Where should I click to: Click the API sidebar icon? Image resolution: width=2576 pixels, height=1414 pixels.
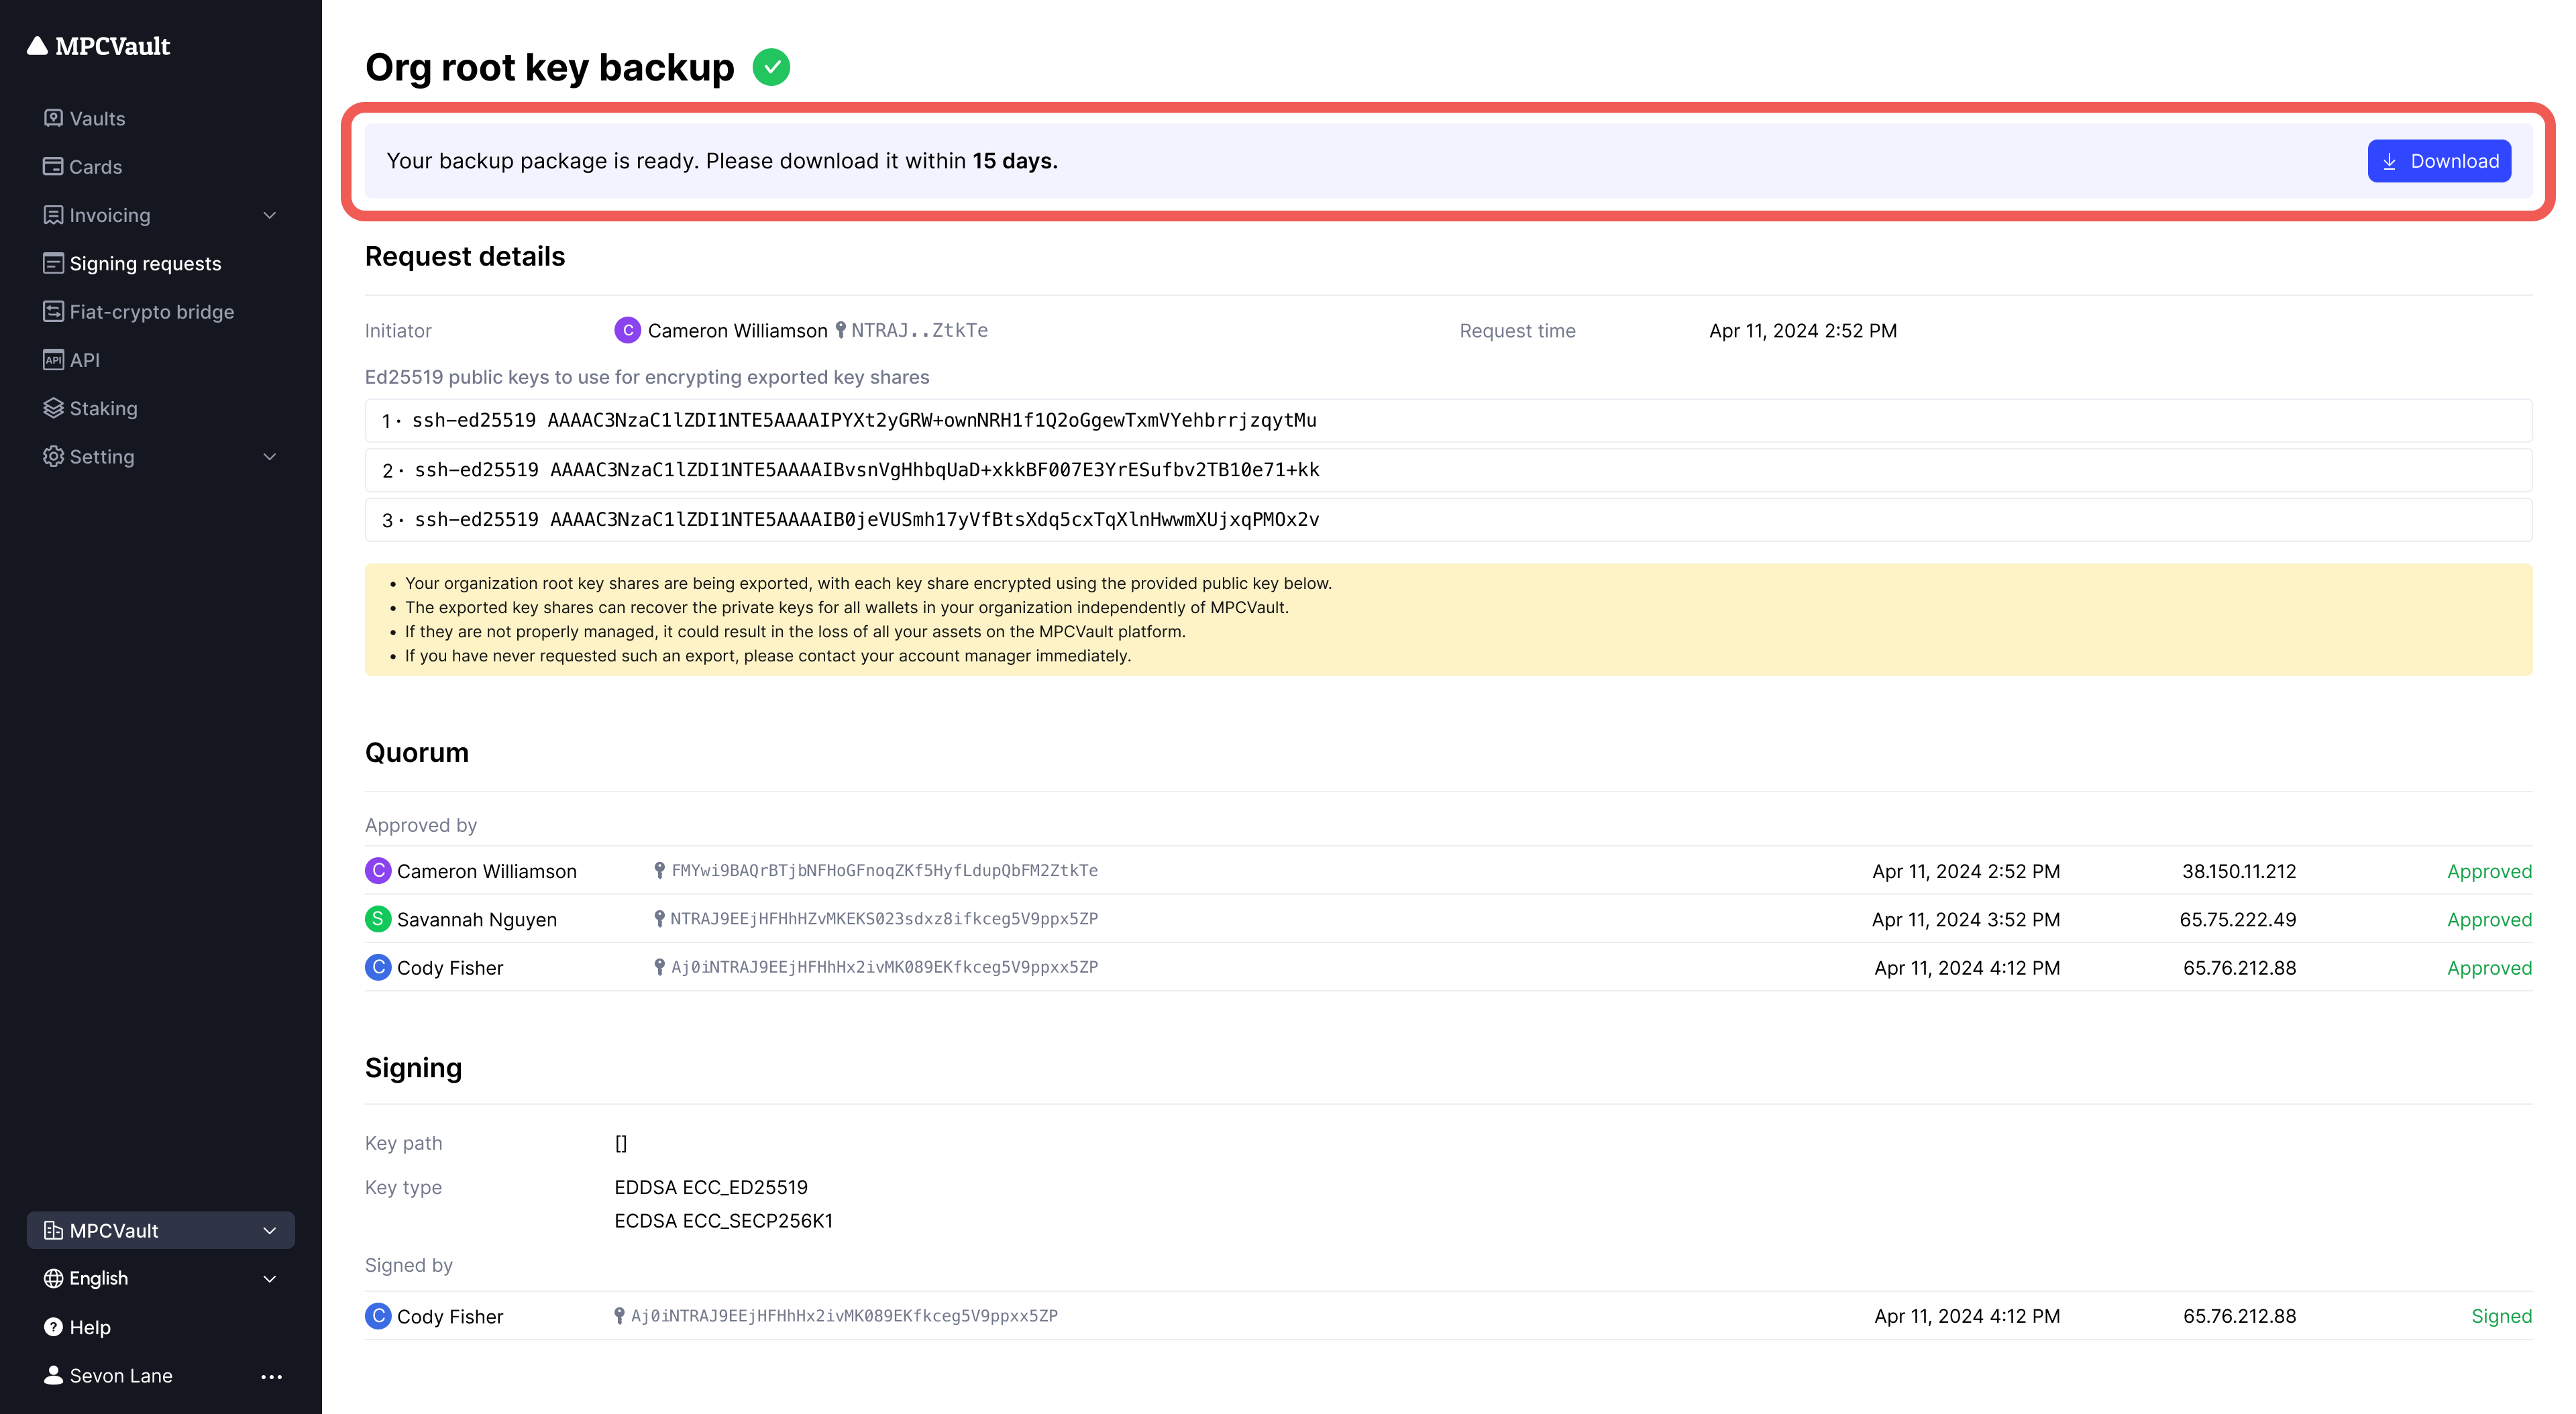(x=53, y=360)
